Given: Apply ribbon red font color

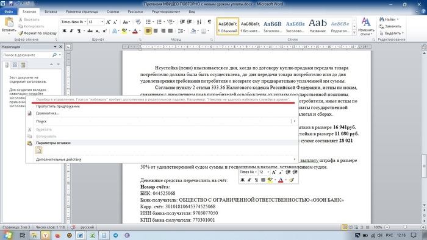Looking at the screenshot, I should tap(135, 31).
